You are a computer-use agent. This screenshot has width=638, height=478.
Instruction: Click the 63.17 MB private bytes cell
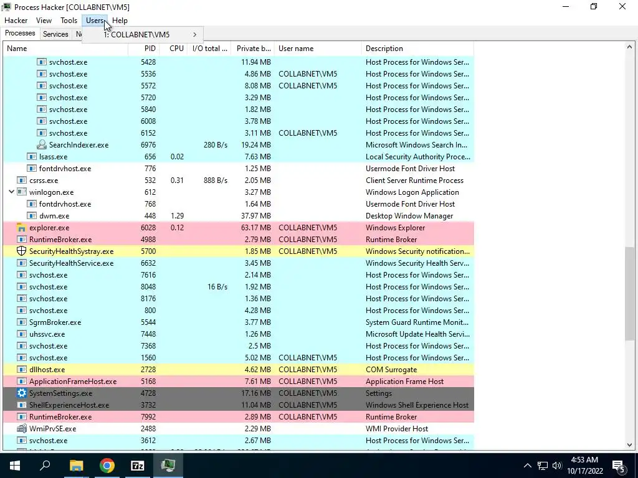coord(255,228)
